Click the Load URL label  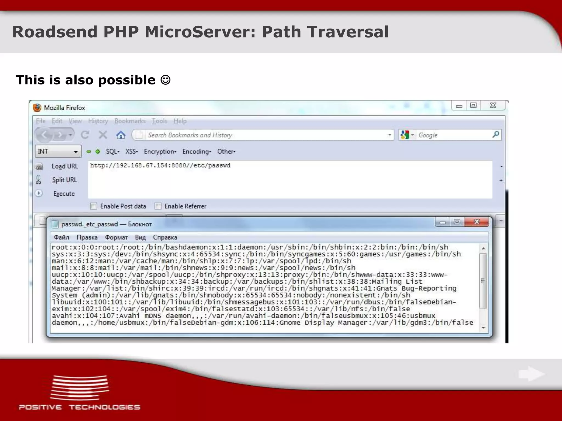[x=65, y=166]
